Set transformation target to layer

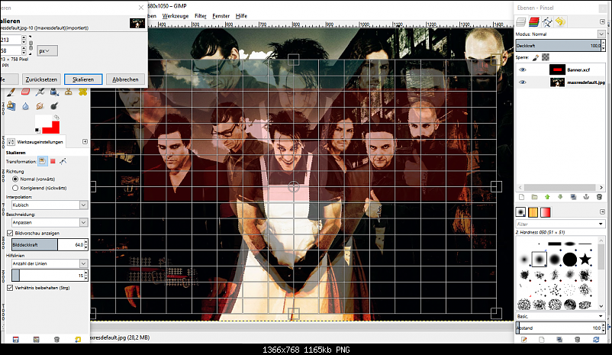tap(42, 161)
